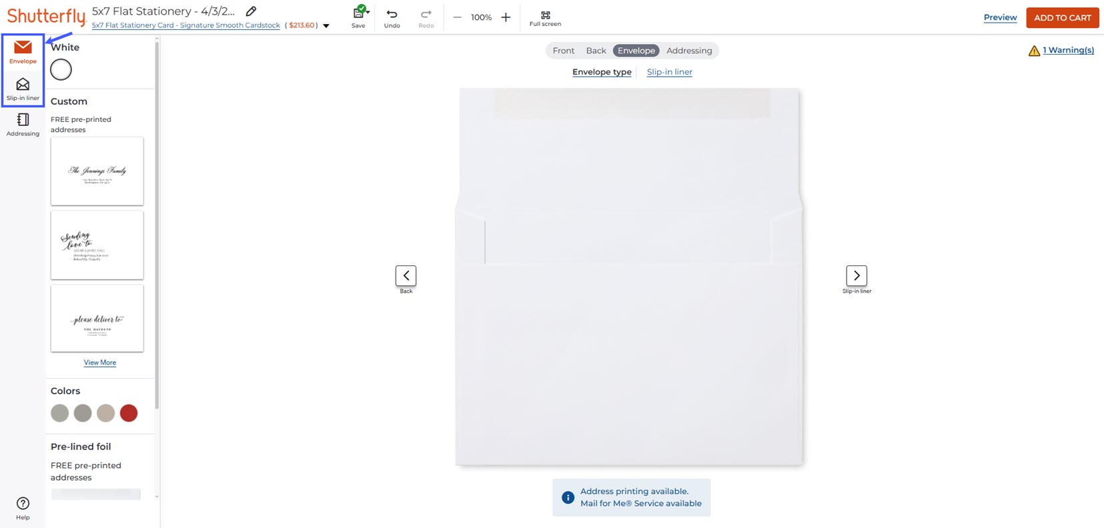This screenshot has height=528, width=1104.
Task: Select The Jennings Family envelope design
Action: coord(97,171)
